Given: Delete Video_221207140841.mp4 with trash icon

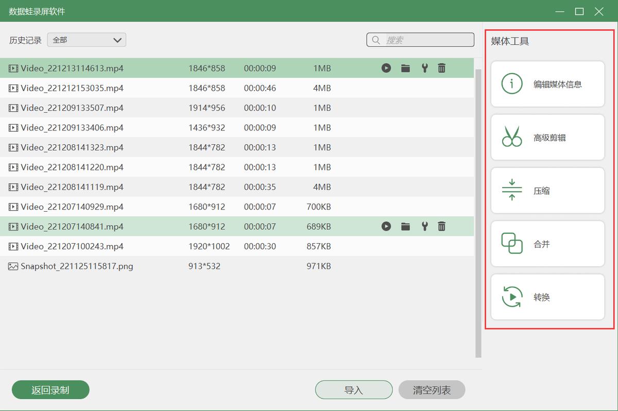Looking at the screenshot, I should pyautogui.click(x=441, y=226).
